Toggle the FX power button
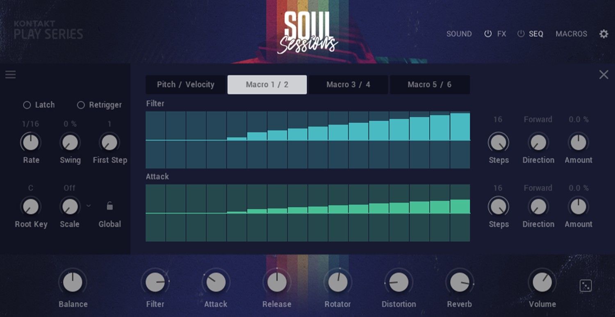Viewport: 615px width, 317px height. click(487, 34)
